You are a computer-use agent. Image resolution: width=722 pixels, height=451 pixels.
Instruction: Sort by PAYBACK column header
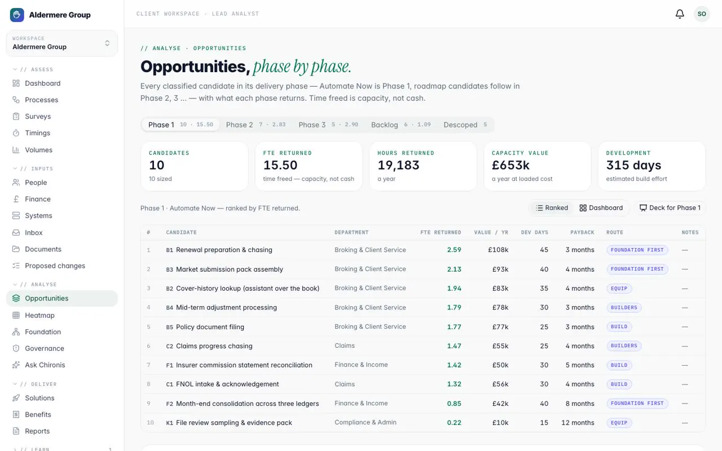click(x=582, y=232)
